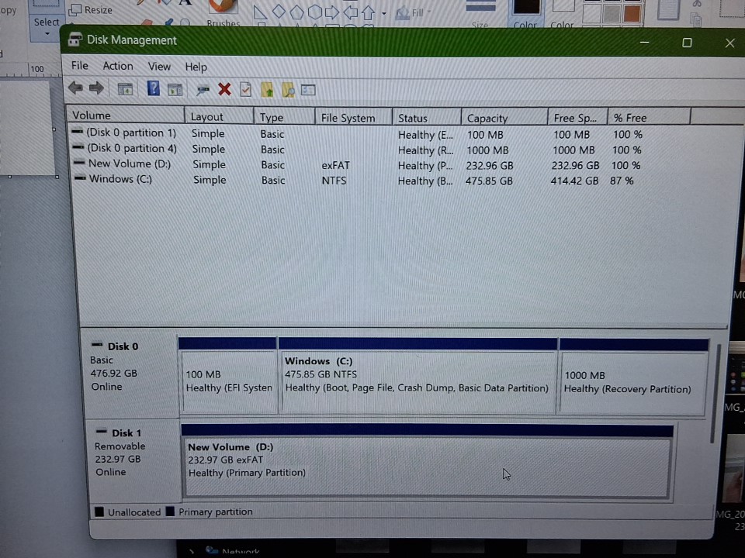This screenshot has height=558, width=745.
Task: Sort by the Capacity column header
Action: click(504, 118)
